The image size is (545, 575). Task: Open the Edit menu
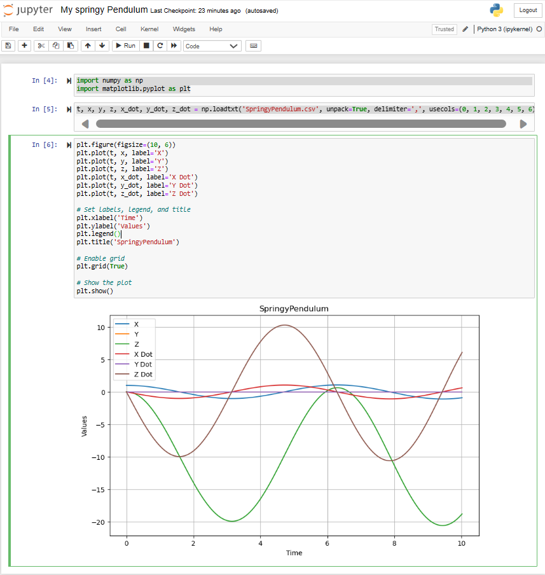click(39, 29)
